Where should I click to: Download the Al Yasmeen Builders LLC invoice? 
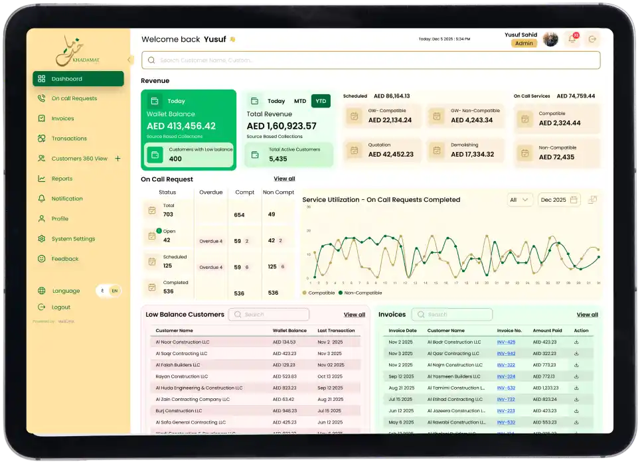click(x=576, y=376)
